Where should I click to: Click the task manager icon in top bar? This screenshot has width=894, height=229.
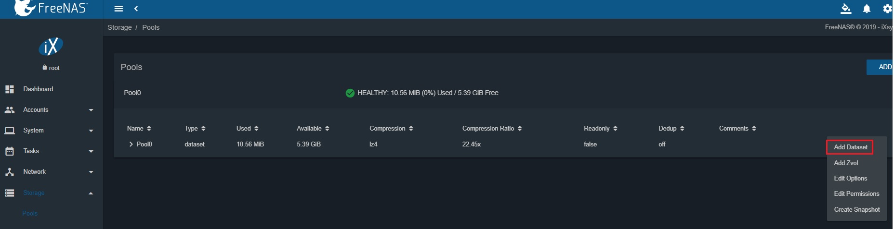tap(846, 9)
